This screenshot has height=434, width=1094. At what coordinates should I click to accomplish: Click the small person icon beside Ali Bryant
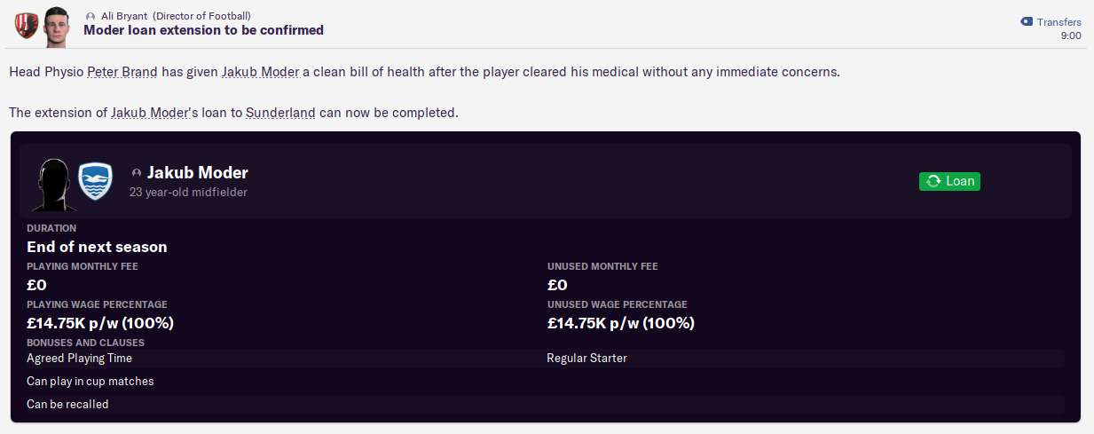click(x=91, y=16)
